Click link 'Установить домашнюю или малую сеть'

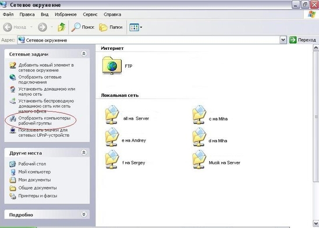click(x=47, y=92)
